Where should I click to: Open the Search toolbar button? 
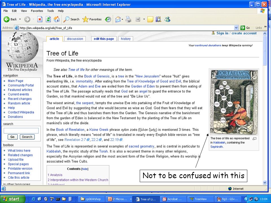click(x=71, y=19)
